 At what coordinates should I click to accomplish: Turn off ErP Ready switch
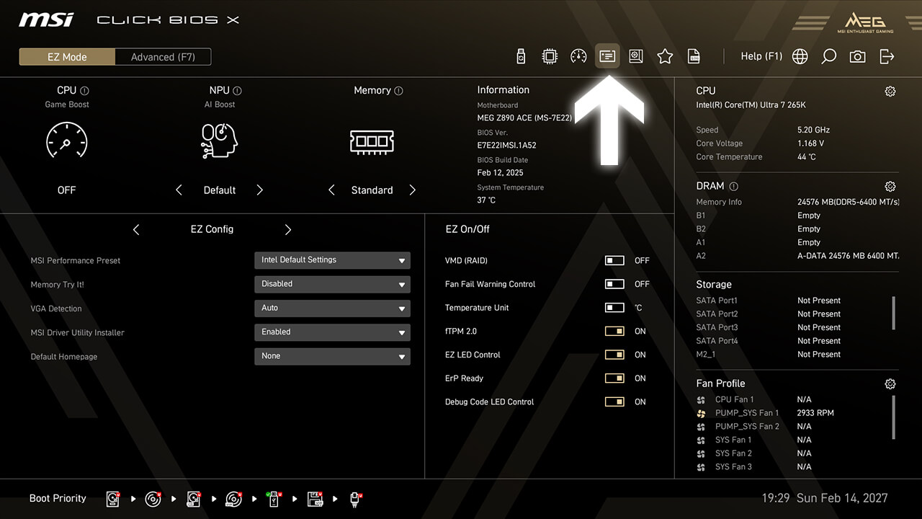(614, 378)
